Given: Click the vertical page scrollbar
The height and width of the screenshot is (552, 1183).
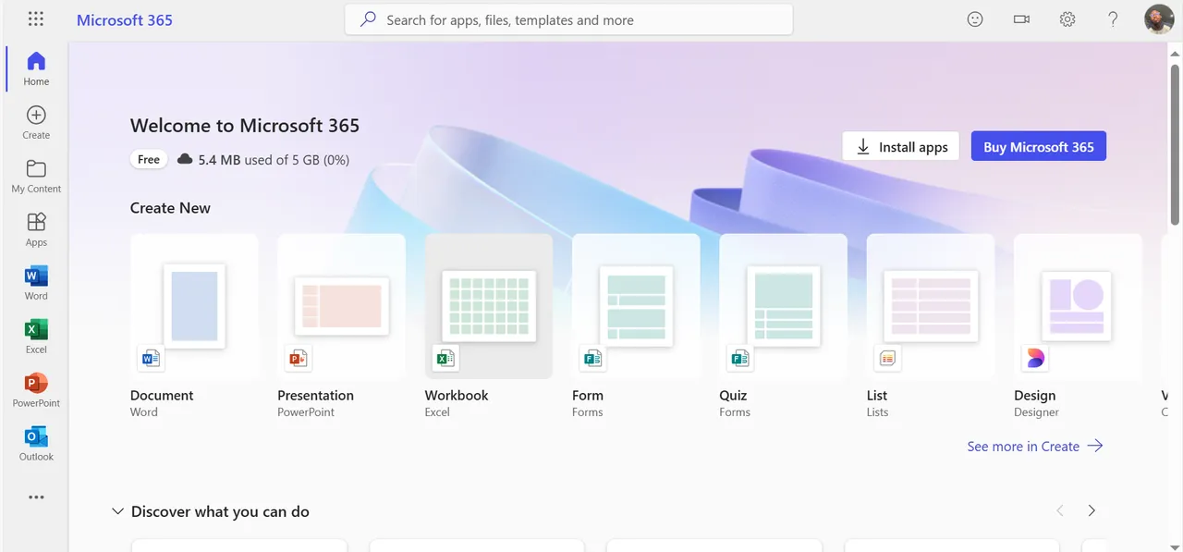Looking at the screenshot, I should [1175, 143].
